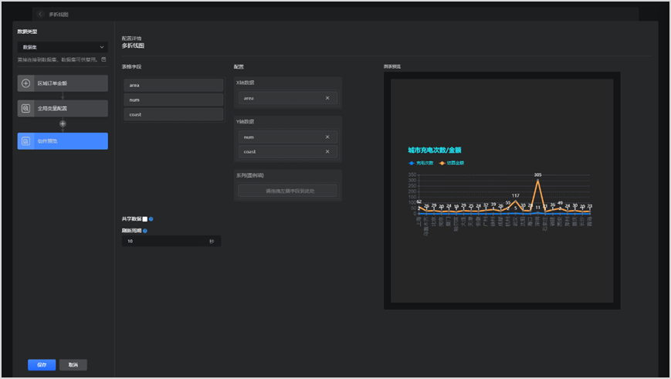Image resolution: width=671 pixels, height=379 pixels.
Task: Remove num from the Y-axis data
Action: (327, 137)
